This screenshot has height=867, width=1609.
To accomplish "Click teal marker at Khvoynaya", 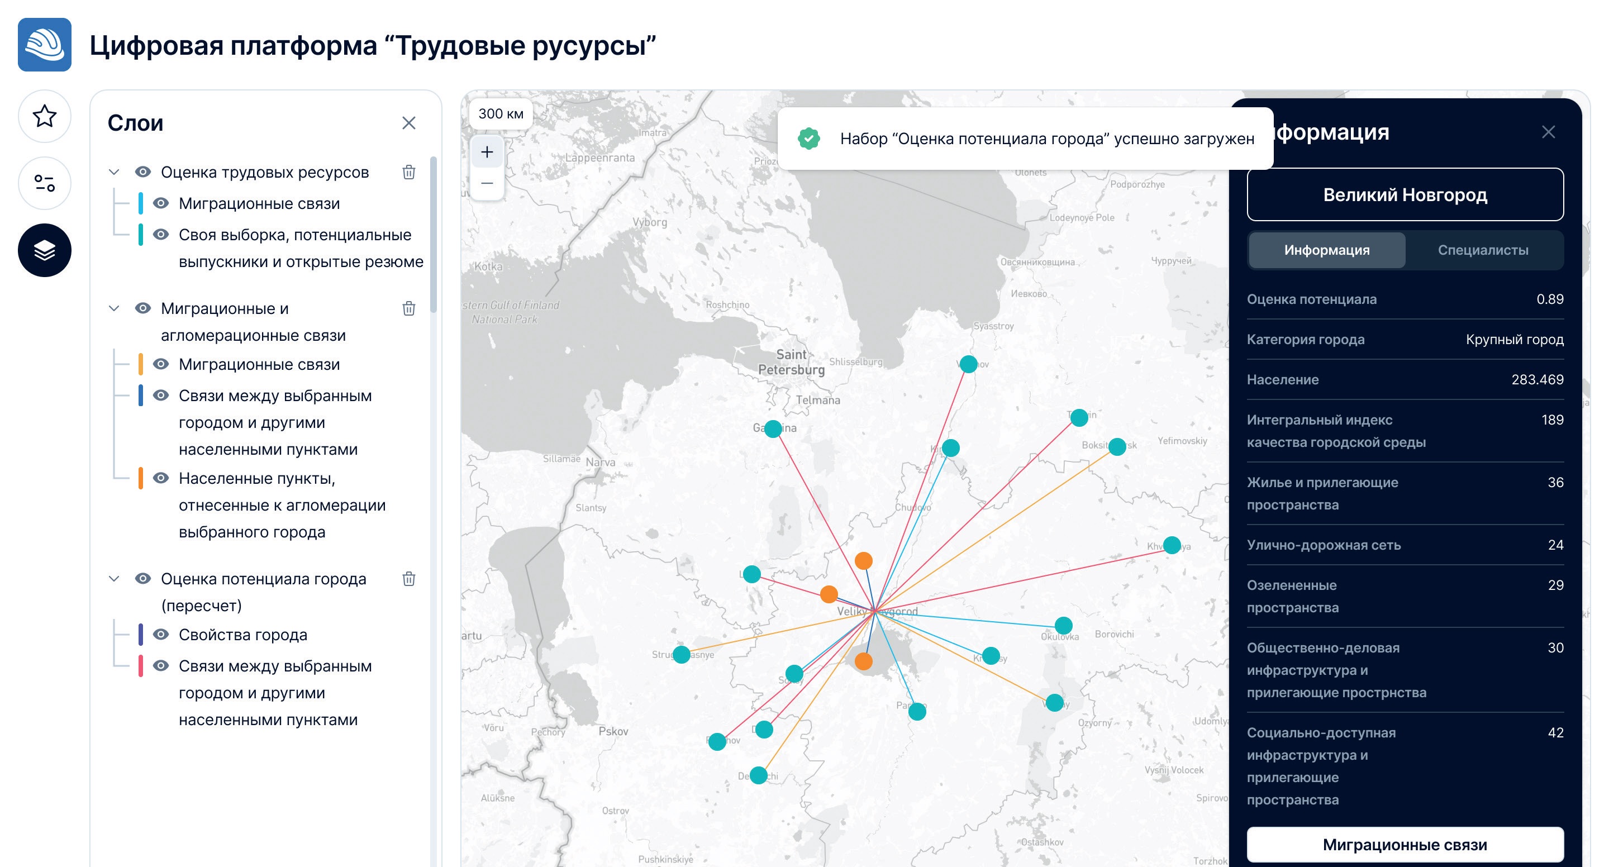I will click(x=1172, y=545).
